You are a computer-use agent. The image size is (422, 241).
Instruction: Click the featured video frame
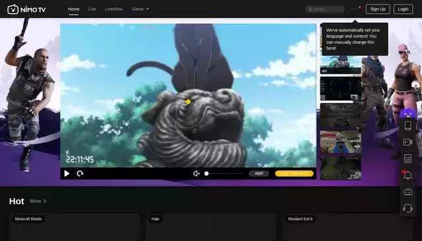pyautogui.click(x=188, y=95)
